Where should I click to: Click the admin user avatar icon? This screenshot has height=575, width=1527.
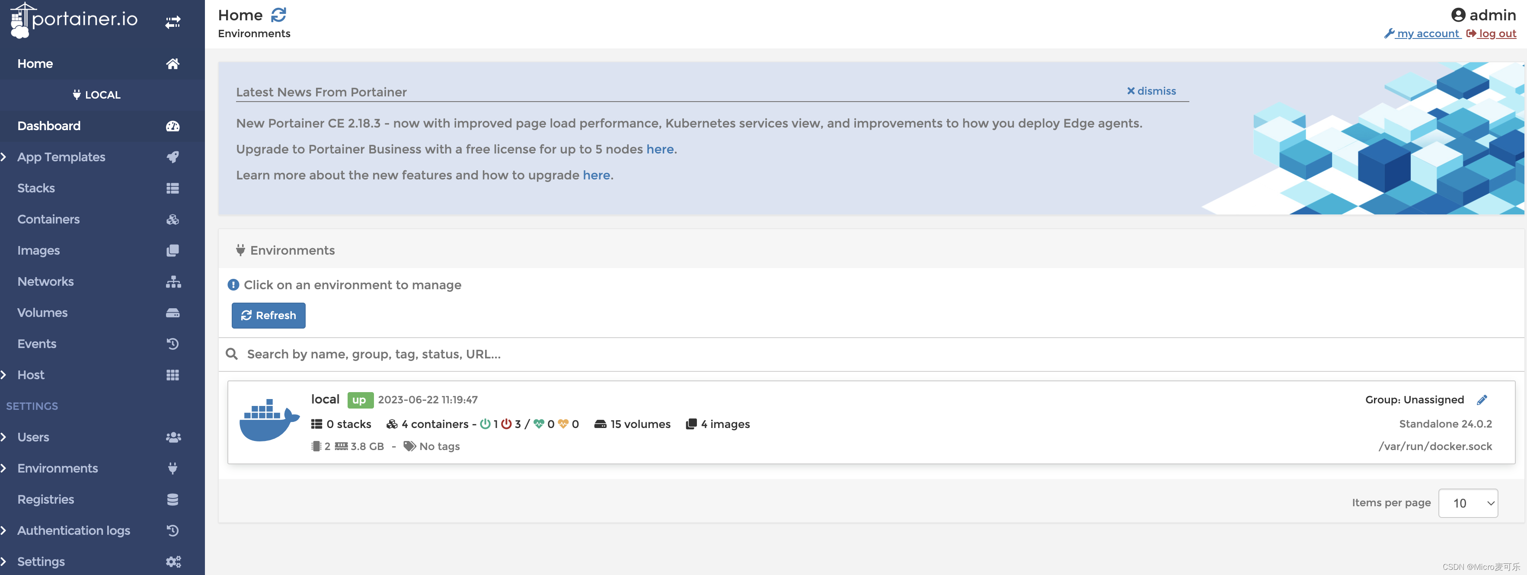click(x=1458, y=15)
